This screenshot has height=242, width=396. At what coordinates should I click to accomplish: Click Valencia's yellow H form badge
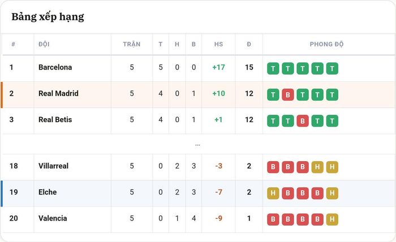332,219
